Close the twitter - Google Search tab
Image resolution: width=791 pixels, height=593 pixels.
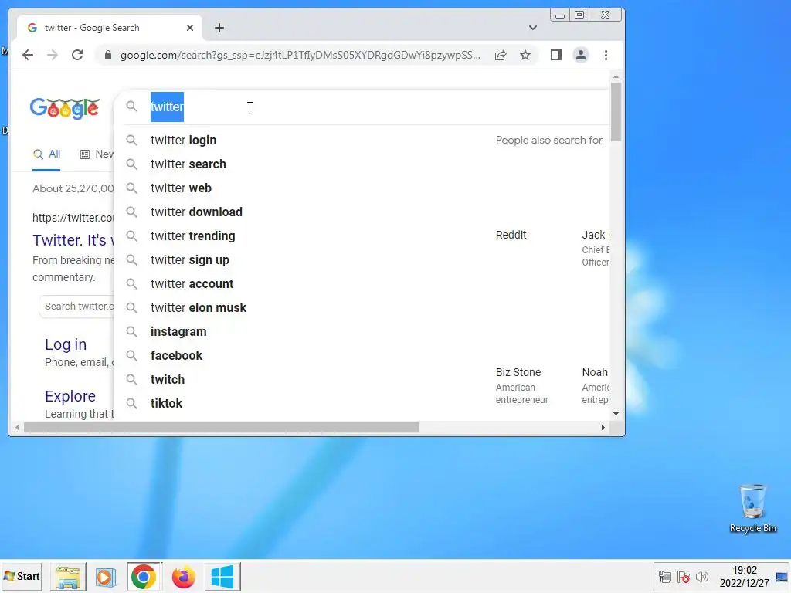click(190, 28)
